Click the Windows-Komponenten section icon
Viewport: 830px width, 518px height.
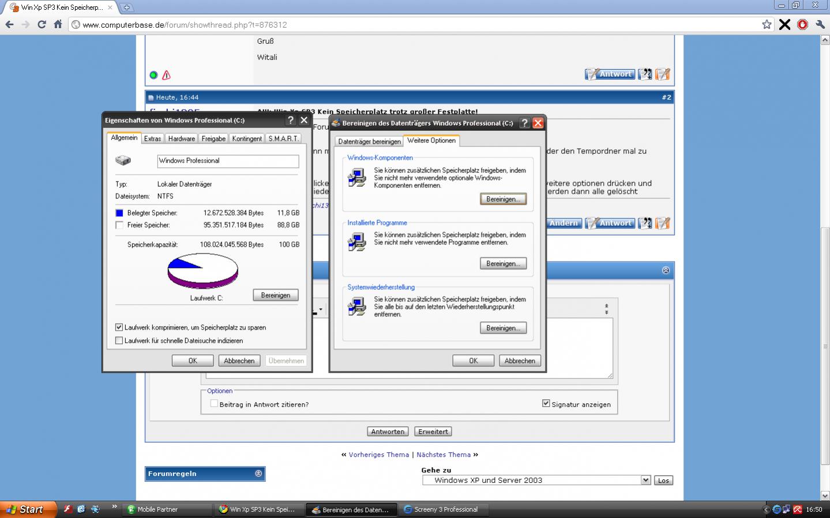(357, 177)
